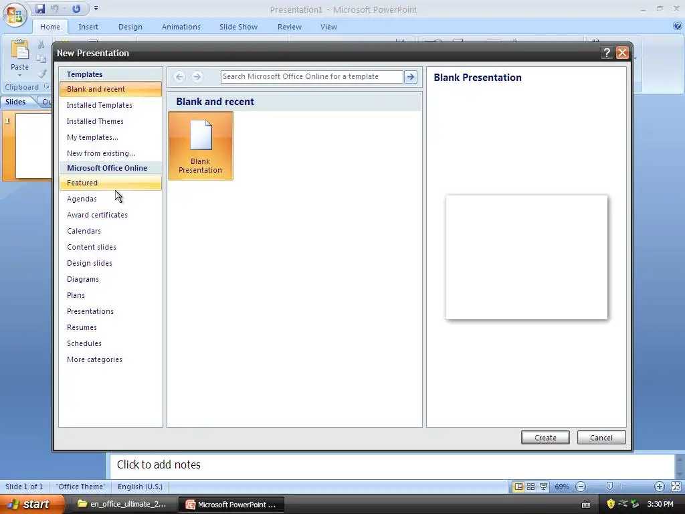
Task: Save using Quick Access Toolbar icon
Action: pos(40,9)
